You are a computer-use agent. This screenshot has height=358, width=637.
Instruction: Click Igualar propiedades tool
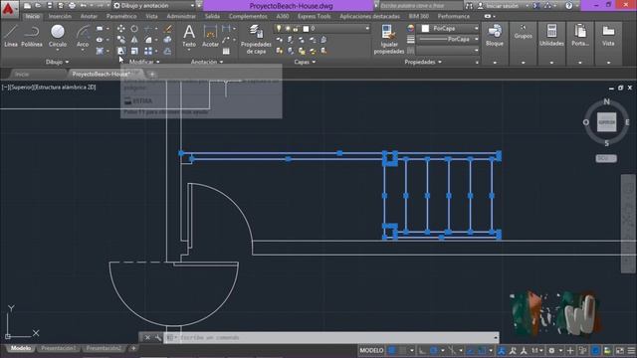click(389, 40)
